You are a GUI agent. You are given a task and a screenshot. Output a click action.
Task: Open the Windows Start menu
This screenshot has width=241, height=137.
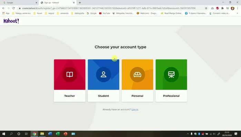click(4, 134)
